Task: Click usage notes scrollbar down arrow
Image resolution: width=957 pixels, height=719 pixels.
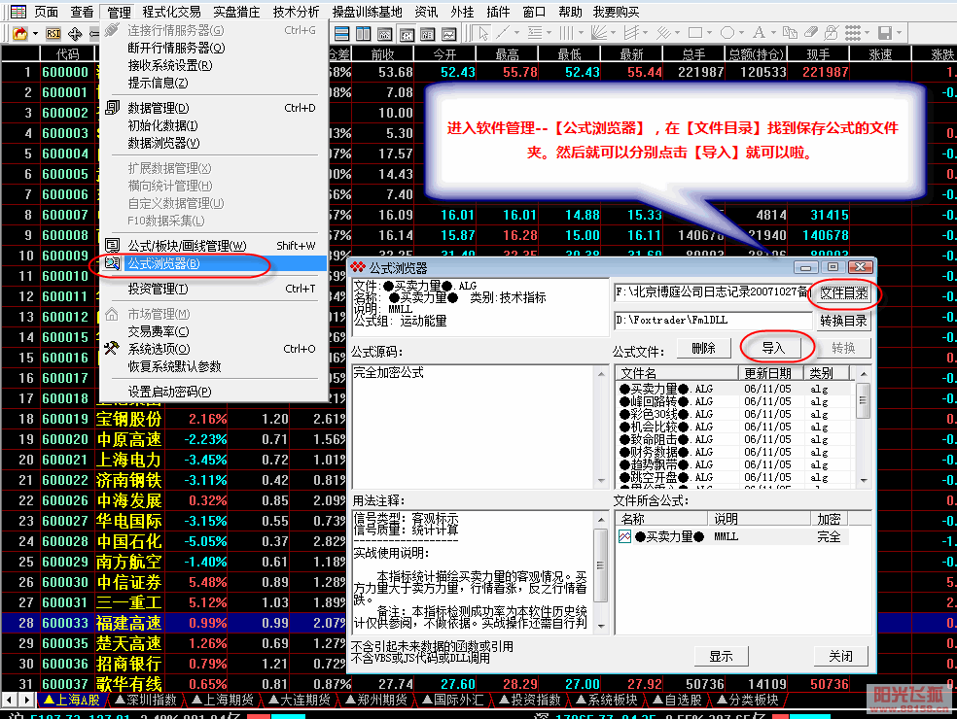Action: [x=601, y=627]
